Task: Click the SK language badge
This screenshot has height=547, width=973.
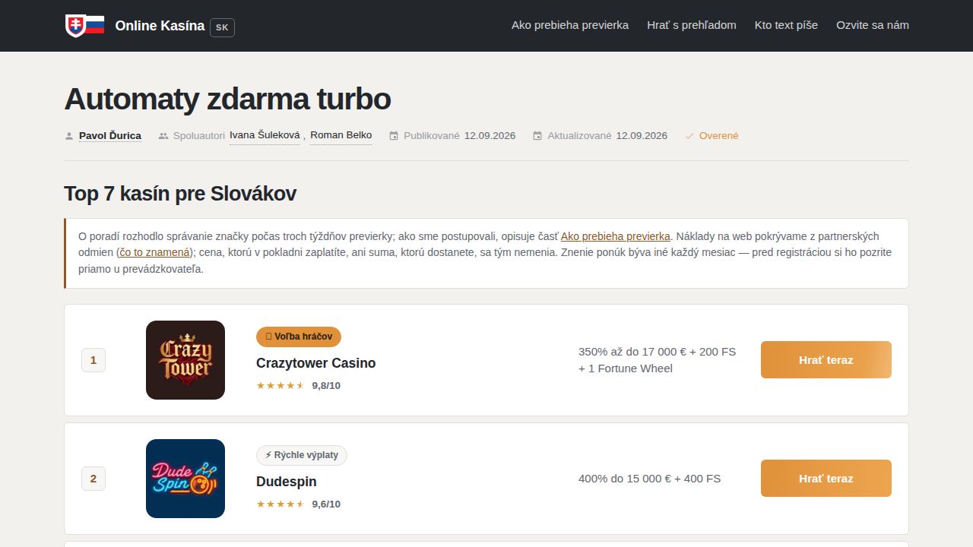Action: point(222,27)
